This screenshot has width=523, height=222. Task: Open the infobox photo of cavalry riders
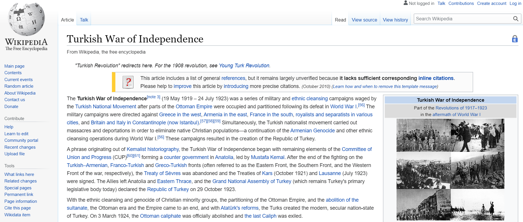coord(478,205)
